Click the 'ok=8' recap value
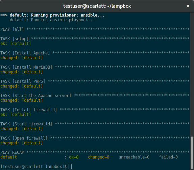This screenshot has height=170, width=194. (74, 157)
